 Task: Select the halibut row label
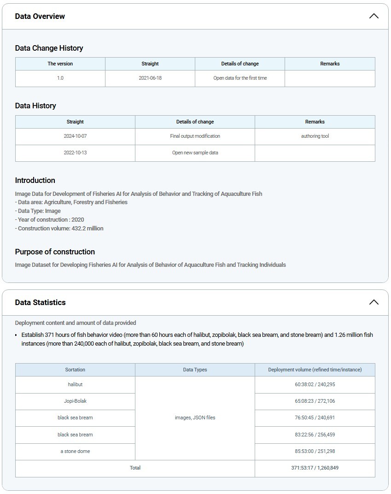[75, 384]
